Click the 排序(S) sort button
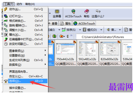This screenshot has height=95, width=138. (x=69, y=30)
